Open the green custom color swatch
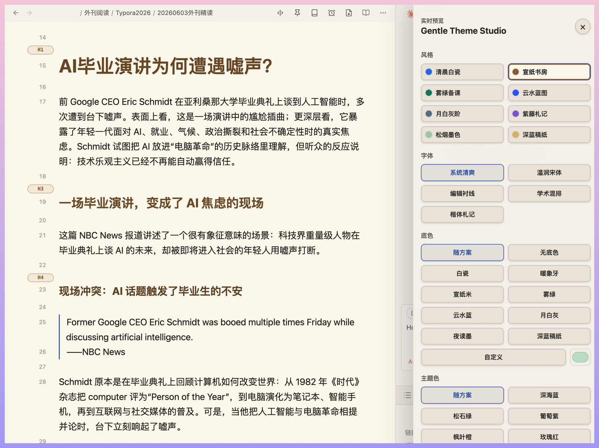 pos(580,357)
